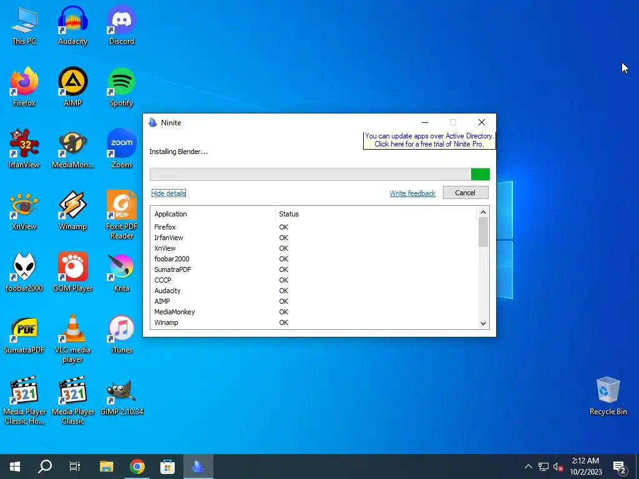This screenshot has width=639, height=479.
Task: Open the clock showing 2:12 AM
Action: tap(585, 467)
